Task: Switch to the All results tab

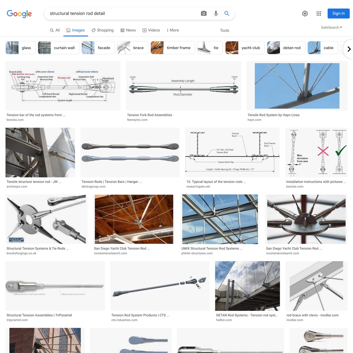Action: (54, 30)
